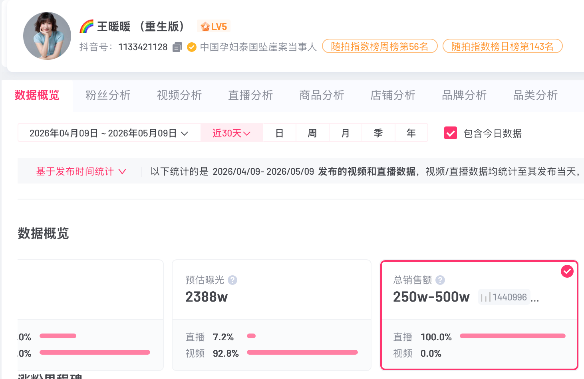Switch to the 直播分析 tab
The image size is (584, 379).
point(250,95)
